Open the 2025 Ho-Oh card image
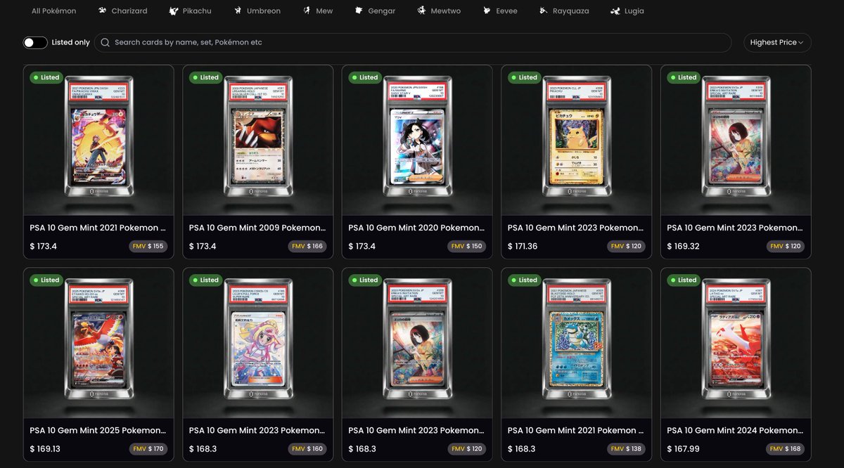Viewport: 844px width, 468px height. [98, 343]
